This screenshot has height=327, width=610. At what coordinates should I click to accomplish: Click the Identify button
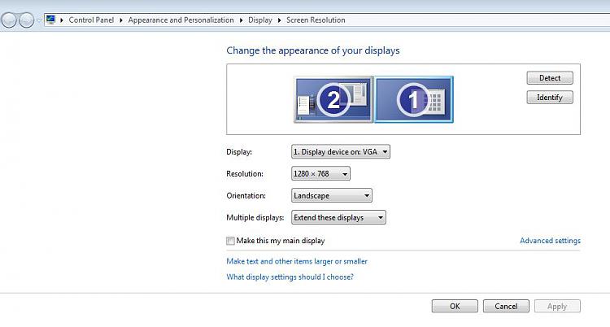pyautogui.click(x=550, y=98)
